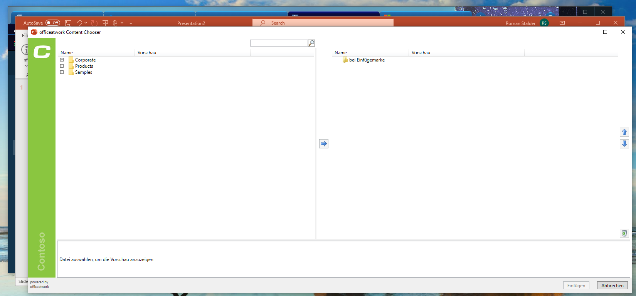Click the Start From Beginning slideshow icon
Screen dimensions: 636x296
point(105,23)
